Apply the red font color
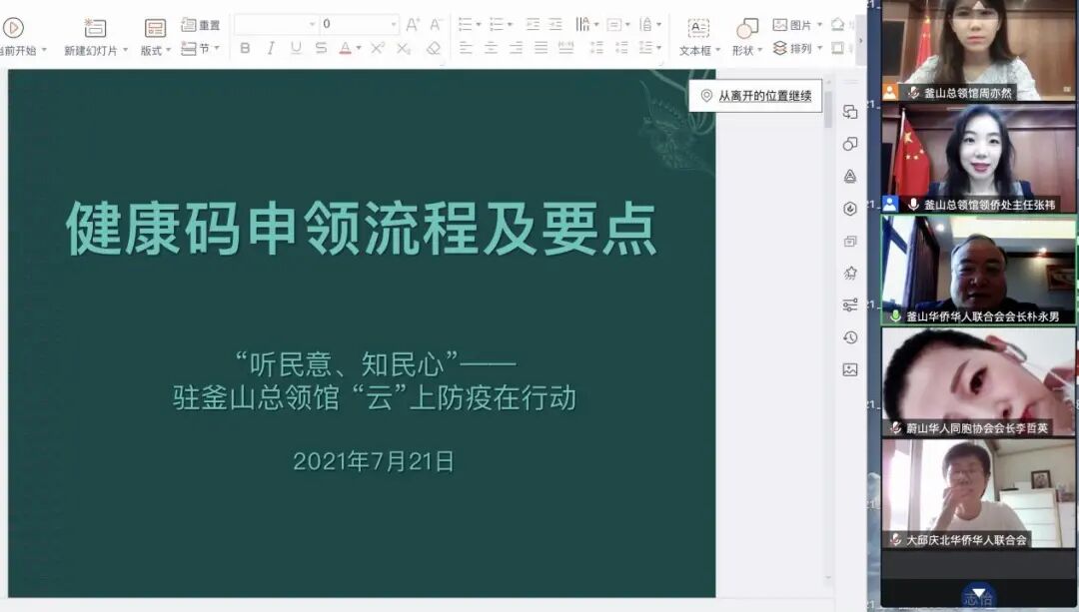The image size is (1079, 612). tap(346, 48)
